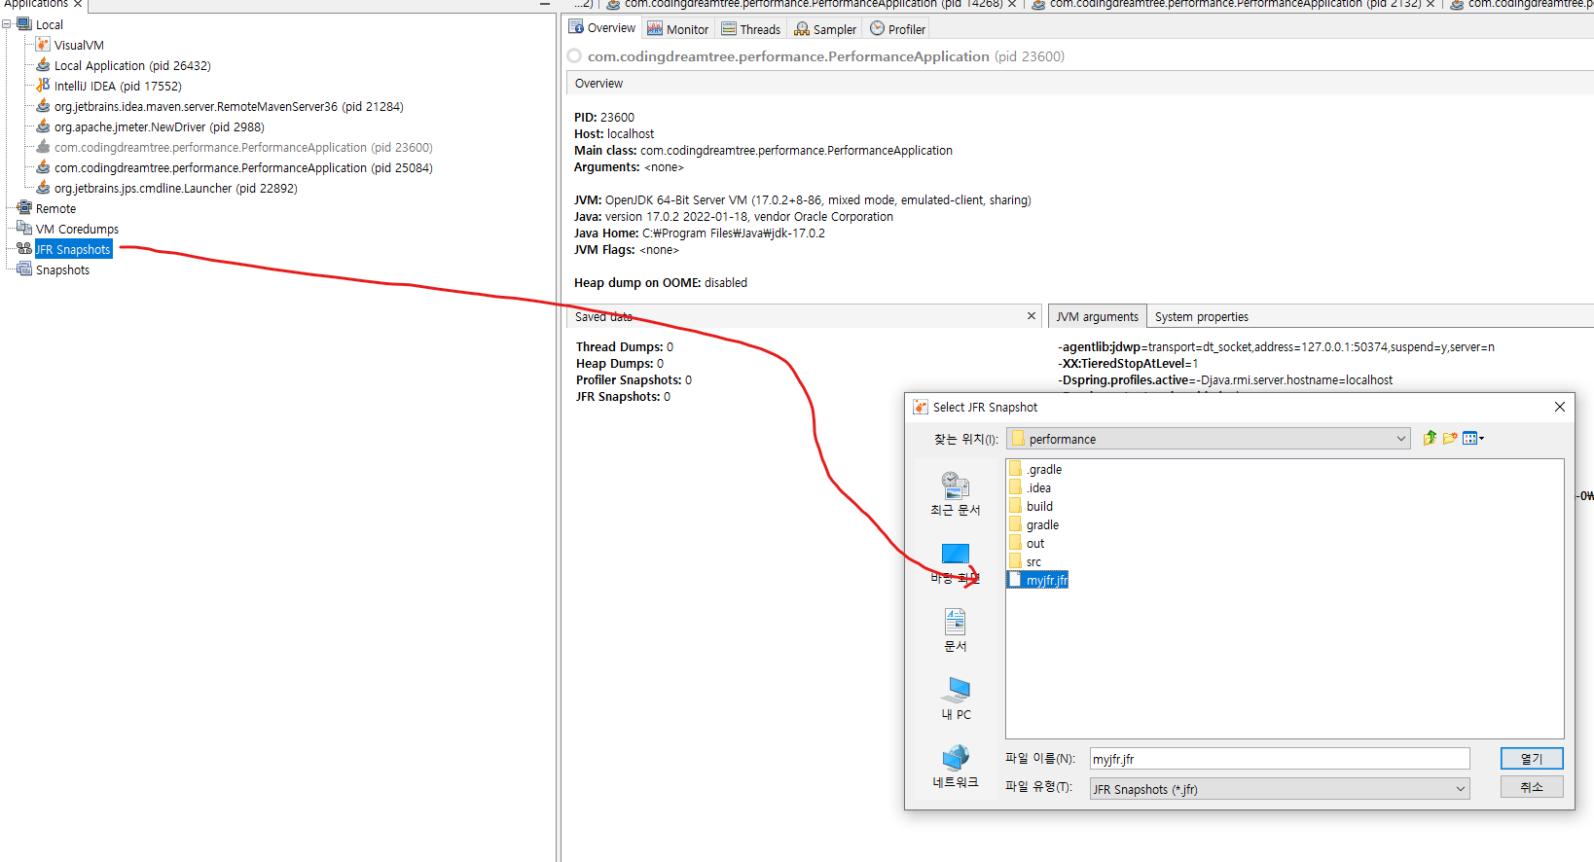Screen dimensions: 1594x862
Task: Select the myjfr.jfr file
Action: point(1038,580)
